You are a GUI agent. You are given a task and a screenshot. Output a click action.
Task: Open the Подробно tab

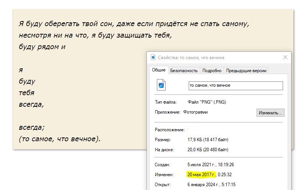point(212,71)
